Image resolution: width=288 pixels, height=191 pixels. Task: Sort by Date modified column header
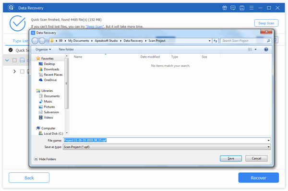tap(150, 57)
